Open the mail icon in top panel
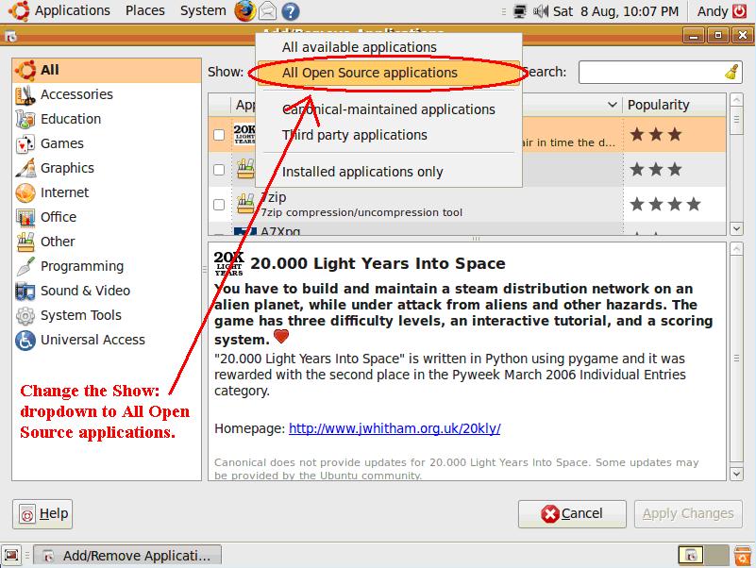 (x=268, y=11)
